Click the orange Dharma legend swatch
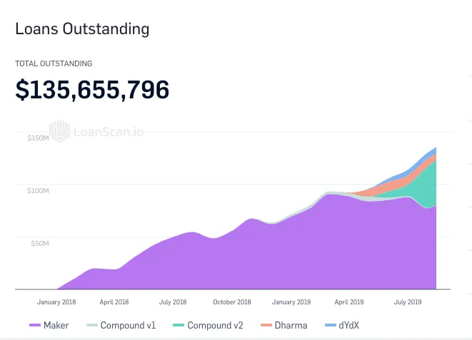 266,325
